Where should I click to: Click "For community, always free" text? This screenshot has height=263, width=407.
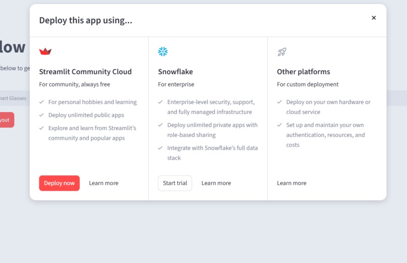[75, 84]
